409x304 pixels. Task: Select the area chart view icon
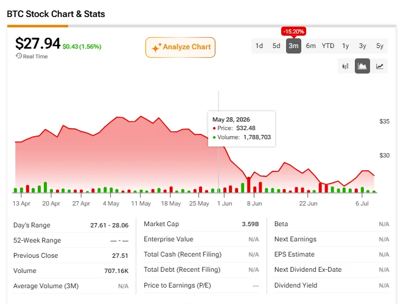click(x=362, y=66)
